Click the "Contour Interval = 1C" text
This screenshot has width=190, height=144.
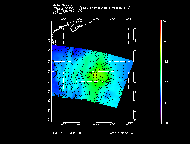(x=123, y=133)
